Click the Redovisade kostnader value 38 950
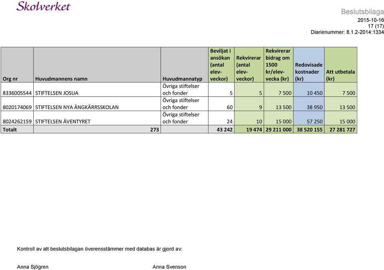384x270 pixels. coord(314,107)
